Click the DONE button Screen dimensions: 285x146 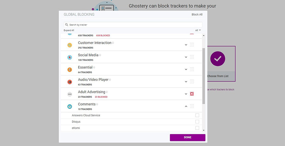point(188,137)
